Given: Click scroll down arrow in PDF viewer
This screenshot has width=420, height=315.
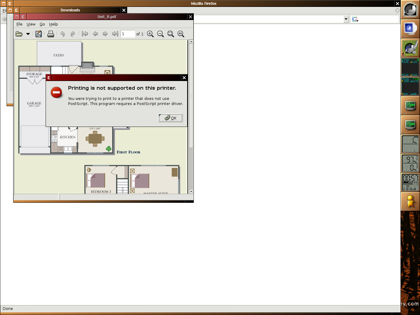Looking at the screenshot, I should point(191,191).
